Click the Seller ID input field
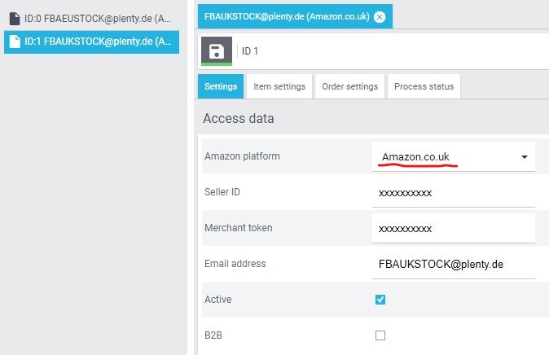Viewport: 549px width, 355px height. pos(452,193)
